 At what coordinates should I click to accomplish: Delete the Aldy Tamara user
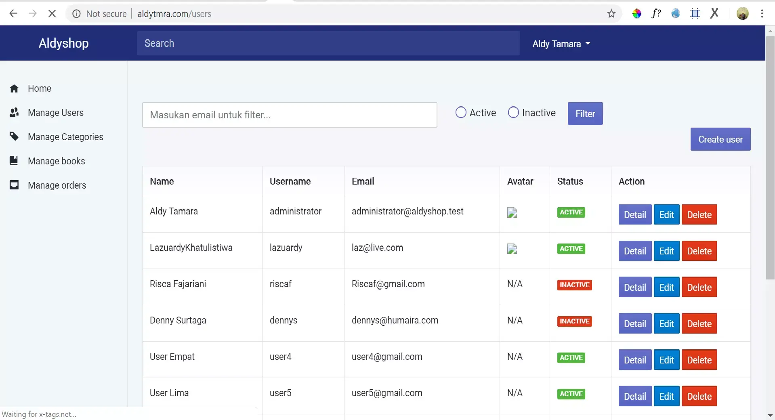click(699, 214)
